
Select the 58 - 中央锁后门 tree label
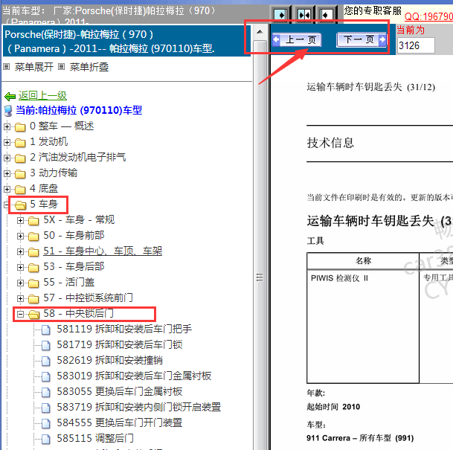pos(78,313)
